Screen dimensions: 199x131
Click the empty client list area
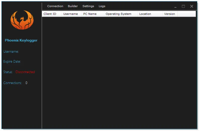[x=119, y=71]
